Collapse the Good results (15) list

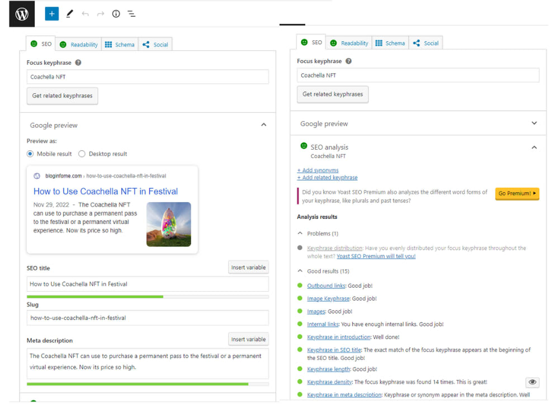point(300,271)
